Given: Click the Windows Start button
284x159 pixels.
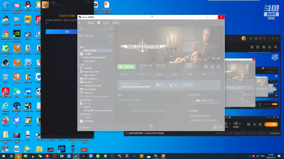Looking at the screenshot, I should point(4,156).
